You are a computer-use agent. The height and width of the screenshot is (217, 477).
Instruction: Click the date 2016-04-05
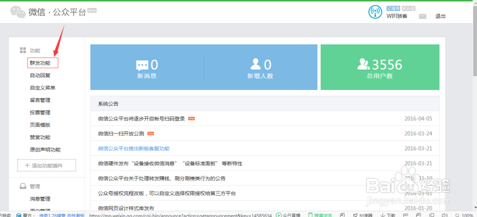(x=418, y=119)
